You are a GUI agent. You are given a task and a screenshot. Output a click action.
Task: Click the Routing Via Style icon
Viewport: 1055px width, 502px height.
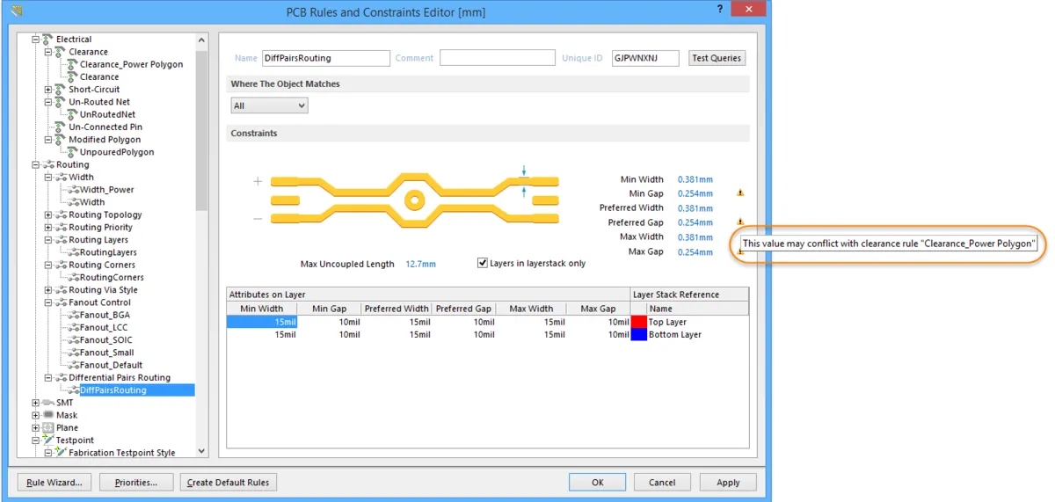tap(61, 289)
